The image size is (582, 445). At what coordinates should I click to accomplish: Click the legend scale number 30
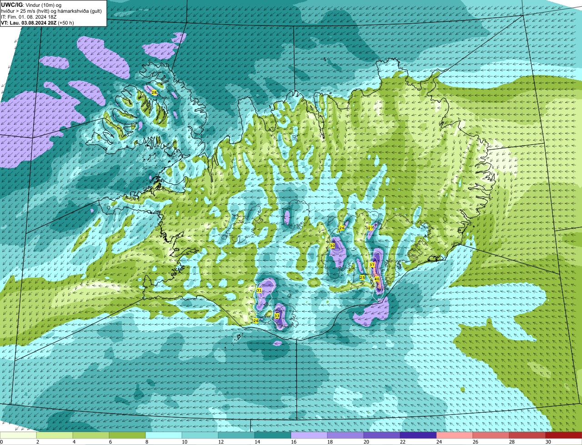(x=548, y=442)
